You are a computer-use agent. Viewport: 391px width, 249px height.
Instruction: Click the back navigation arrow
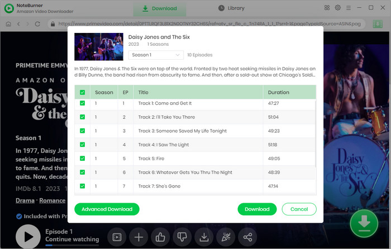(18, 24)
